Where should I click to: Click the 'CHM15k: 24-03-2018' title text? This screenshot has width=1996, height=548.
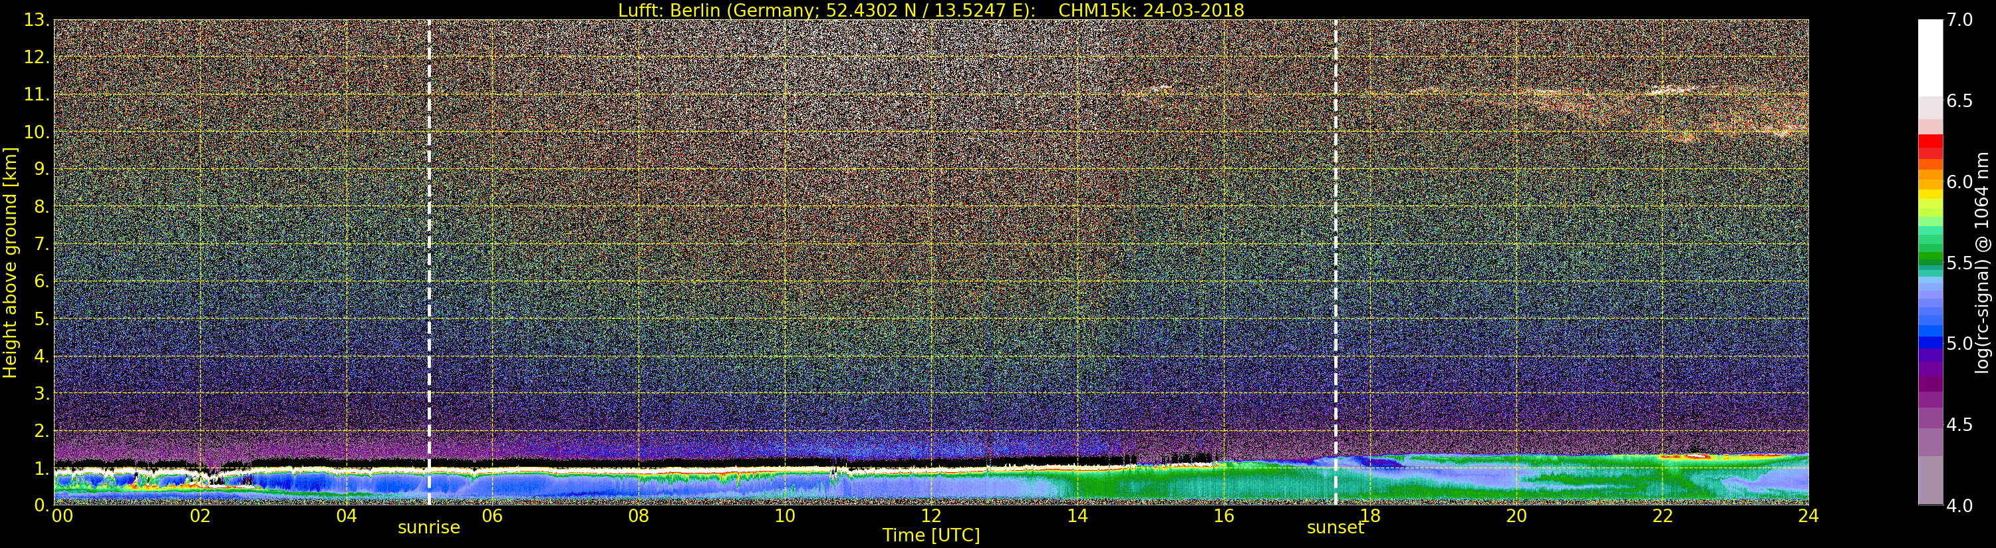coord(1151,10)
